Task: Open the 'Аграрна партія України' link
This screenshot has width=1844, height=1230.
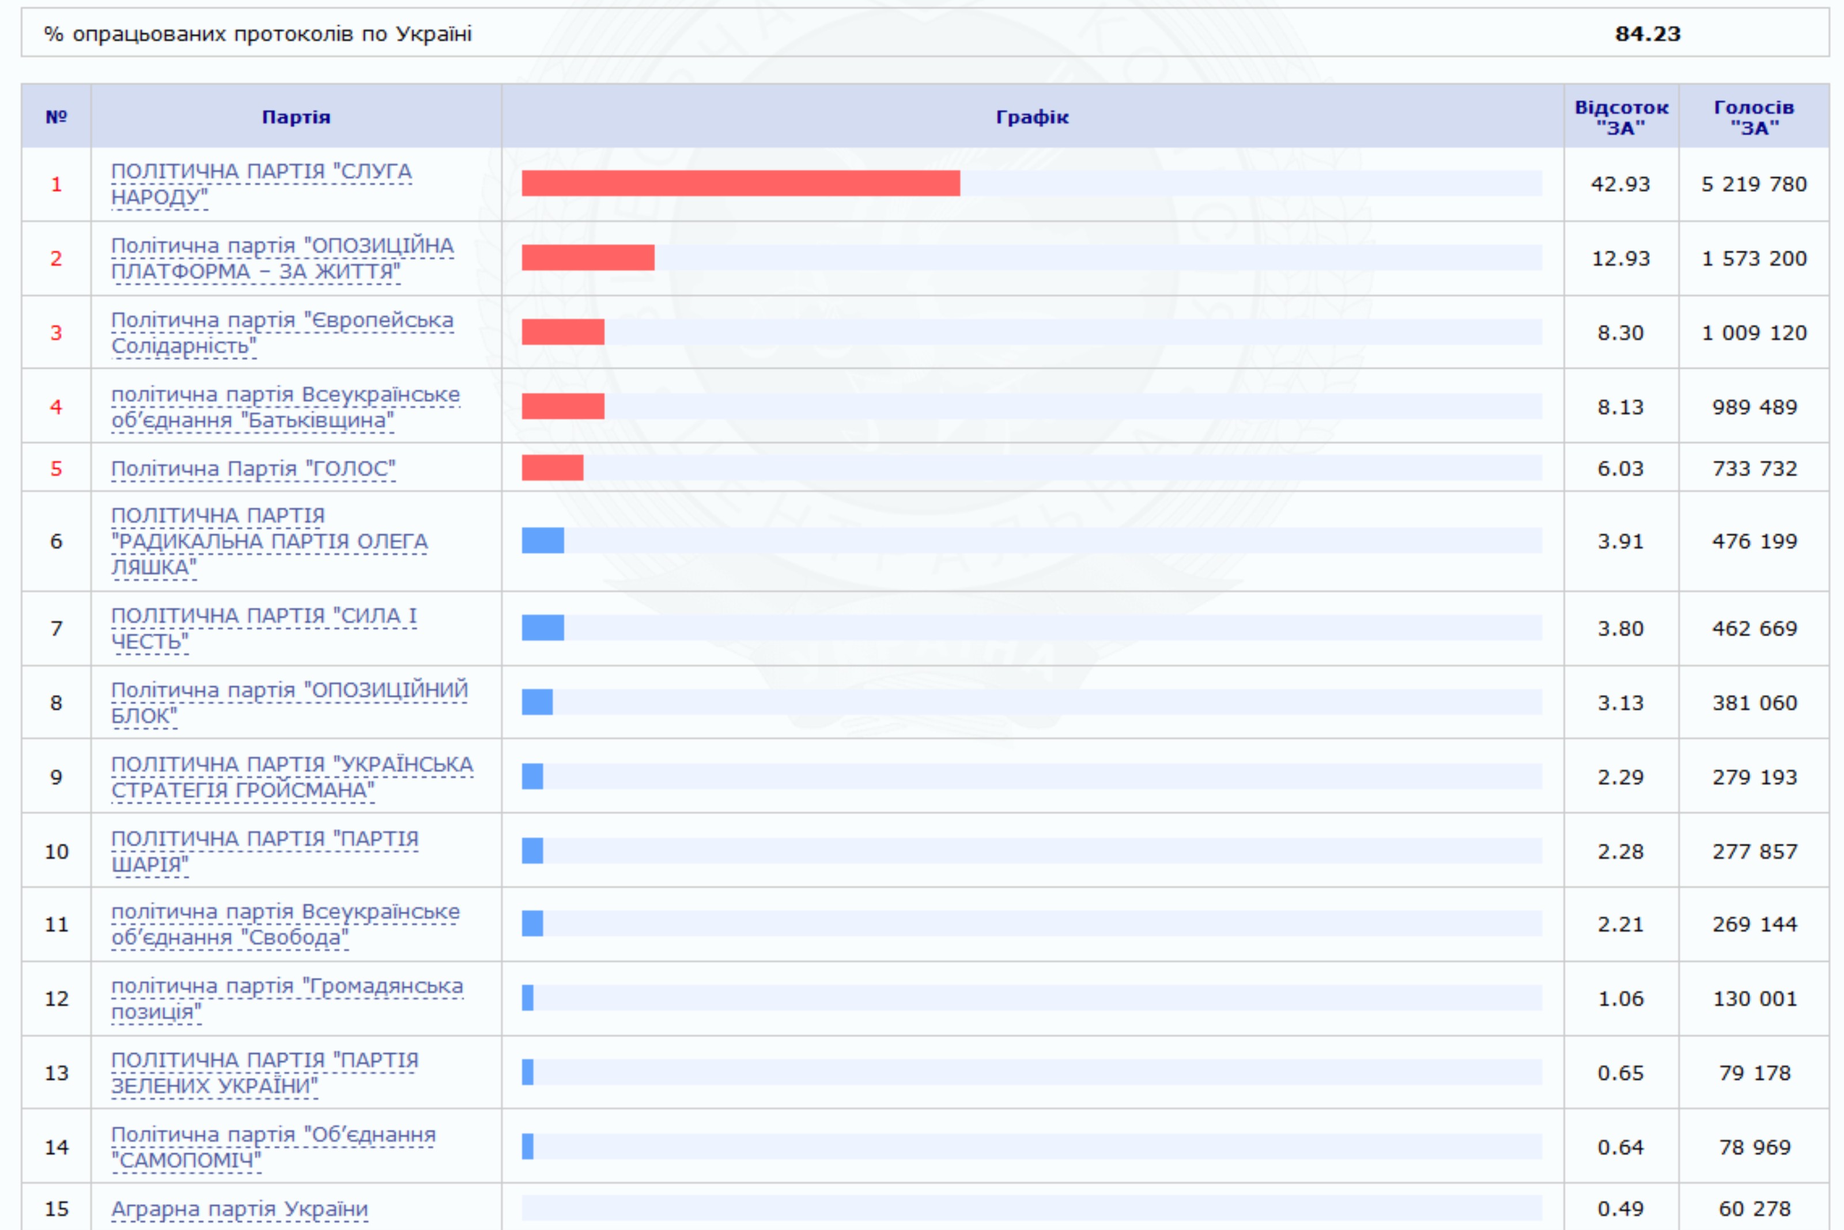Action: pyautogui.click(x=239, y=1210)
